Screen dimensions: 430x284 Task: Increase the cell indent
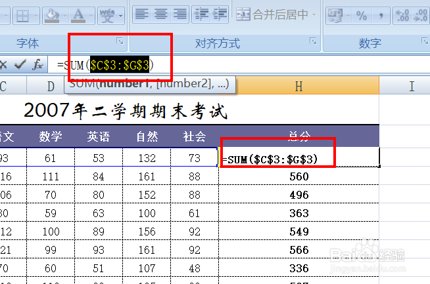coord(220,14)
